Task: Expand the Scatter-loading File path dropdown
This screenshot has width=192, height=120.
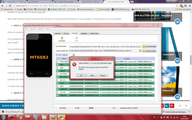Action: 140,51
